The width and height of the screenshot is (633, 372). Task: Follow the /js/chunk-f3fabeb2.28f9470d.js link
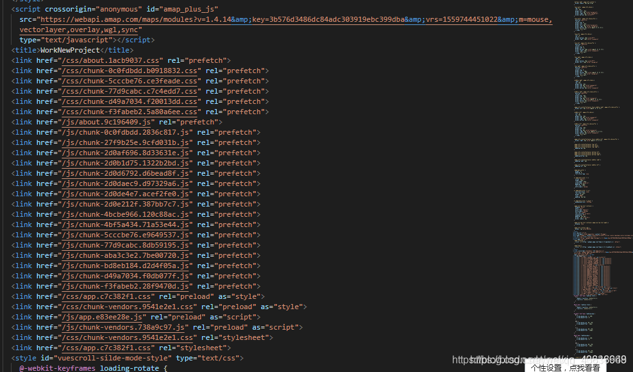click(x=124, y=286)
